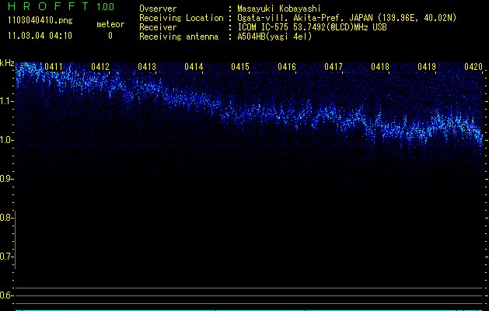The width and height of the screenshot is (489, 311).
Task: Click the 0420 time marker
Action: [x=473, y=67]
